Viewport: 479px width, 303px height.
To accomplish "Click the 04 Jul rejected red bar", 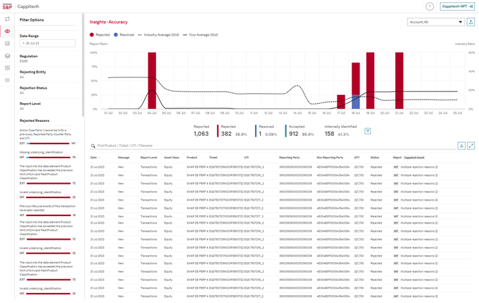I will coord(152,81).
